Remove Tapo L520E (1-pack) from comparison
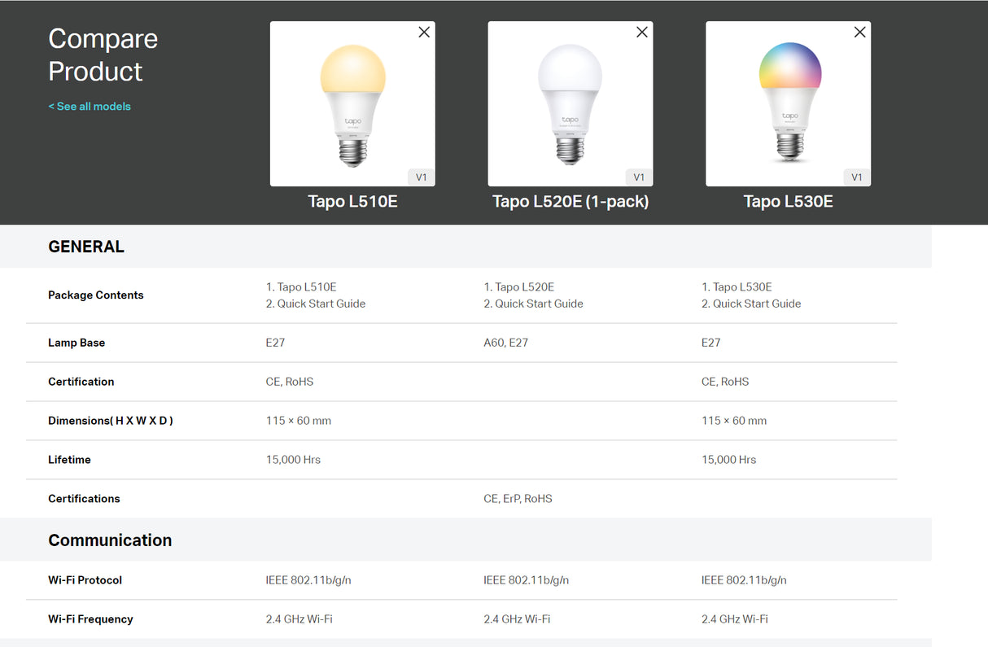988x647 pixels. 642,32
